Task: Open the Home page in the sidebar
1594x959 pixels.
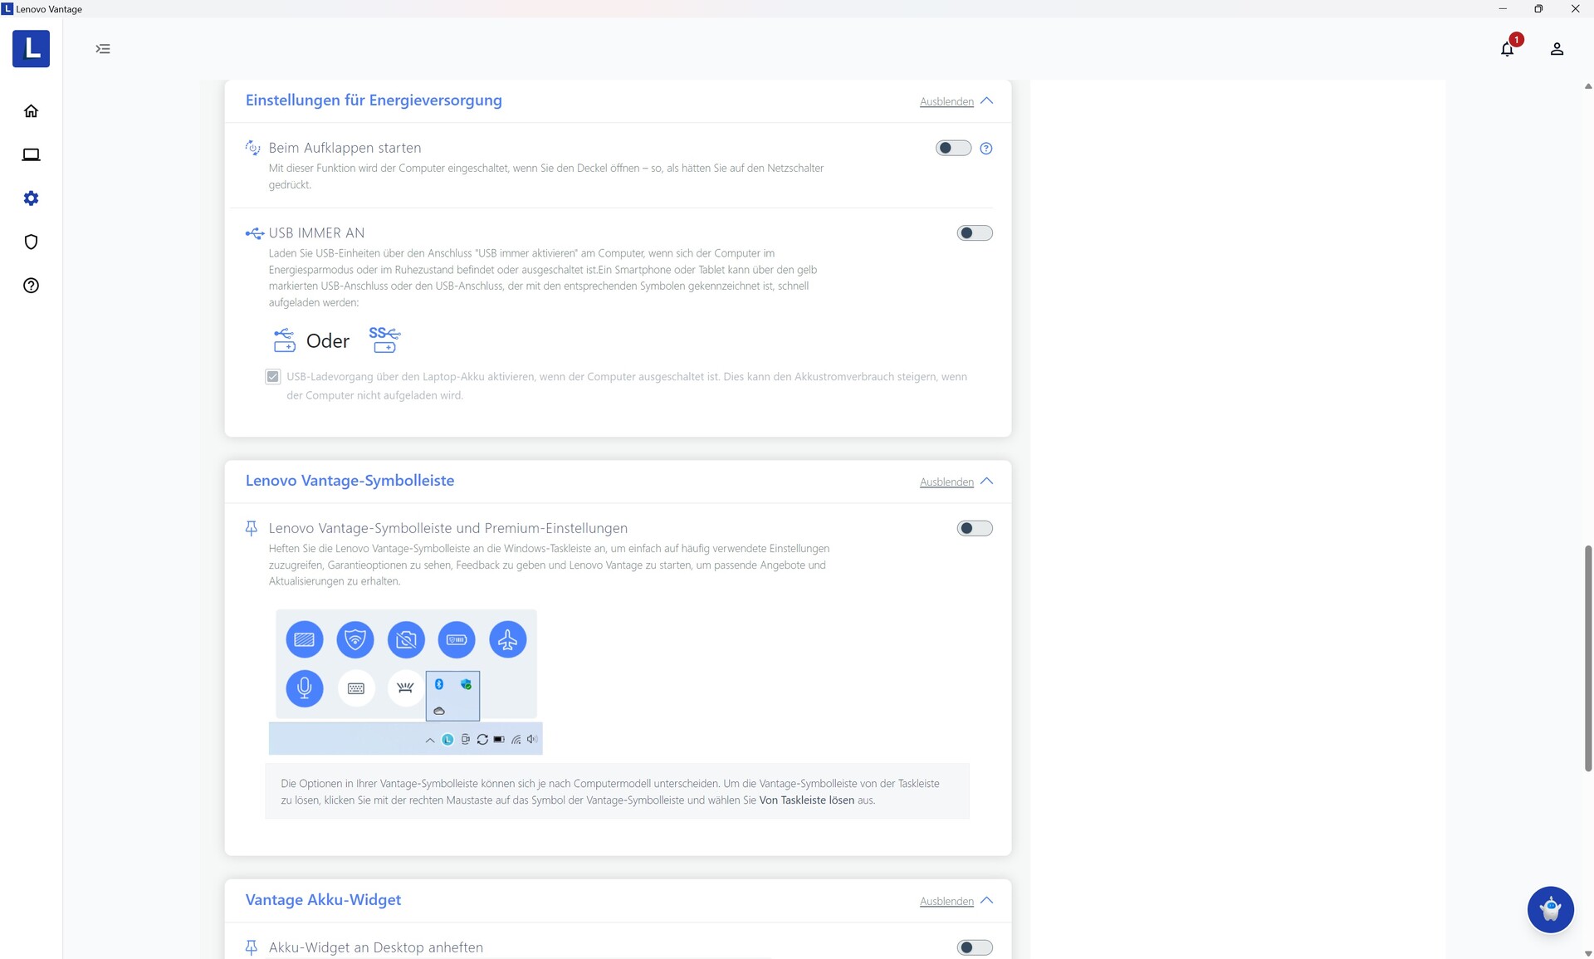Action: [31, 111]
